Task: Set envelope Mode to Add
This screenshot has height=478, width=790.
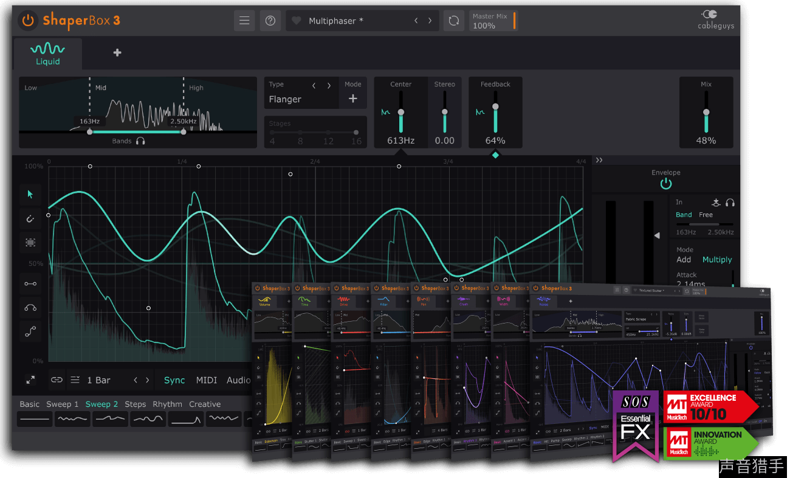Action: (x=684, y=260)
